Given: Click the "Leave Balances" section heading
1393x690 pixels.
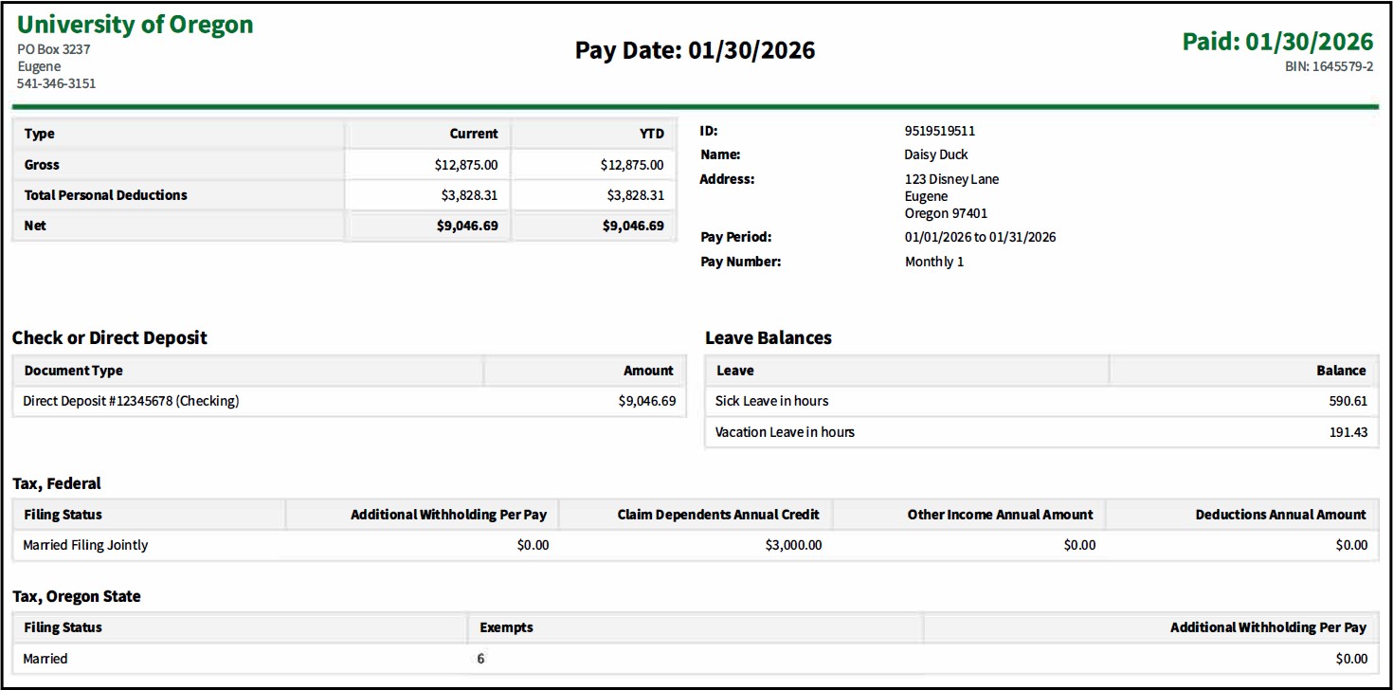Looking at the screenshot, I should (769, 337).
